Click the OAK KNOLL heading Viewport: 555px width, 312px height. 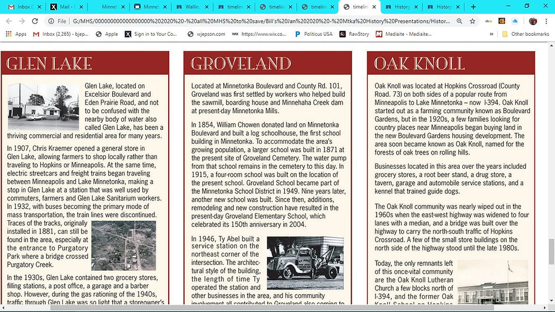pos(419,63)
